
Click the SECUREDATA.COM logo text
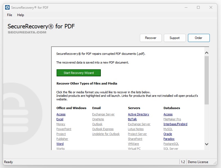(x=27, y=32)
